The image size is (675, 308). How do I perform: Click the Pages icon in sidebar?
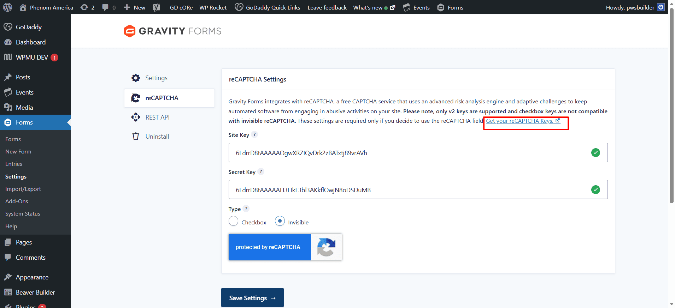8,242
